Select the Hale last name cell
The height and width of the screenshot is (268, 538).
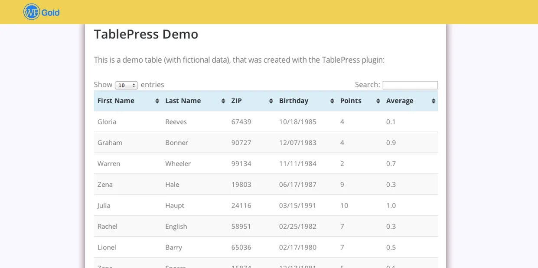tap(172, 185)
